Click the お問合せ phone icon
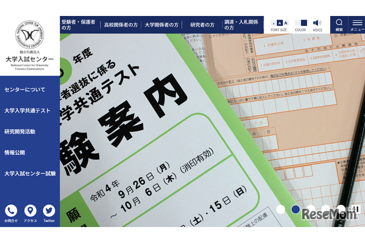The width and height of the screenshot is (365, 243). coord(11,210)
